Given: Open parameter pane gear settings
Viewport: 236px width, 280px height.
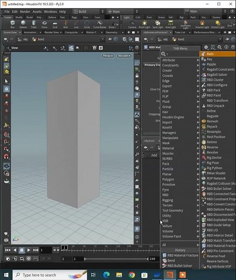Looking at the screenshot, I should click(x=206, y=47).
